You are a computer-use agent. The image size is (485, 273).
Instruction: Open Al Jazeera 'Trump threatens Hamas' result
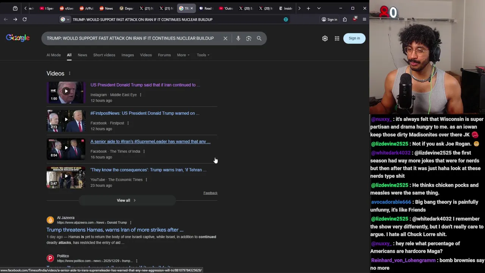point(115,230)
